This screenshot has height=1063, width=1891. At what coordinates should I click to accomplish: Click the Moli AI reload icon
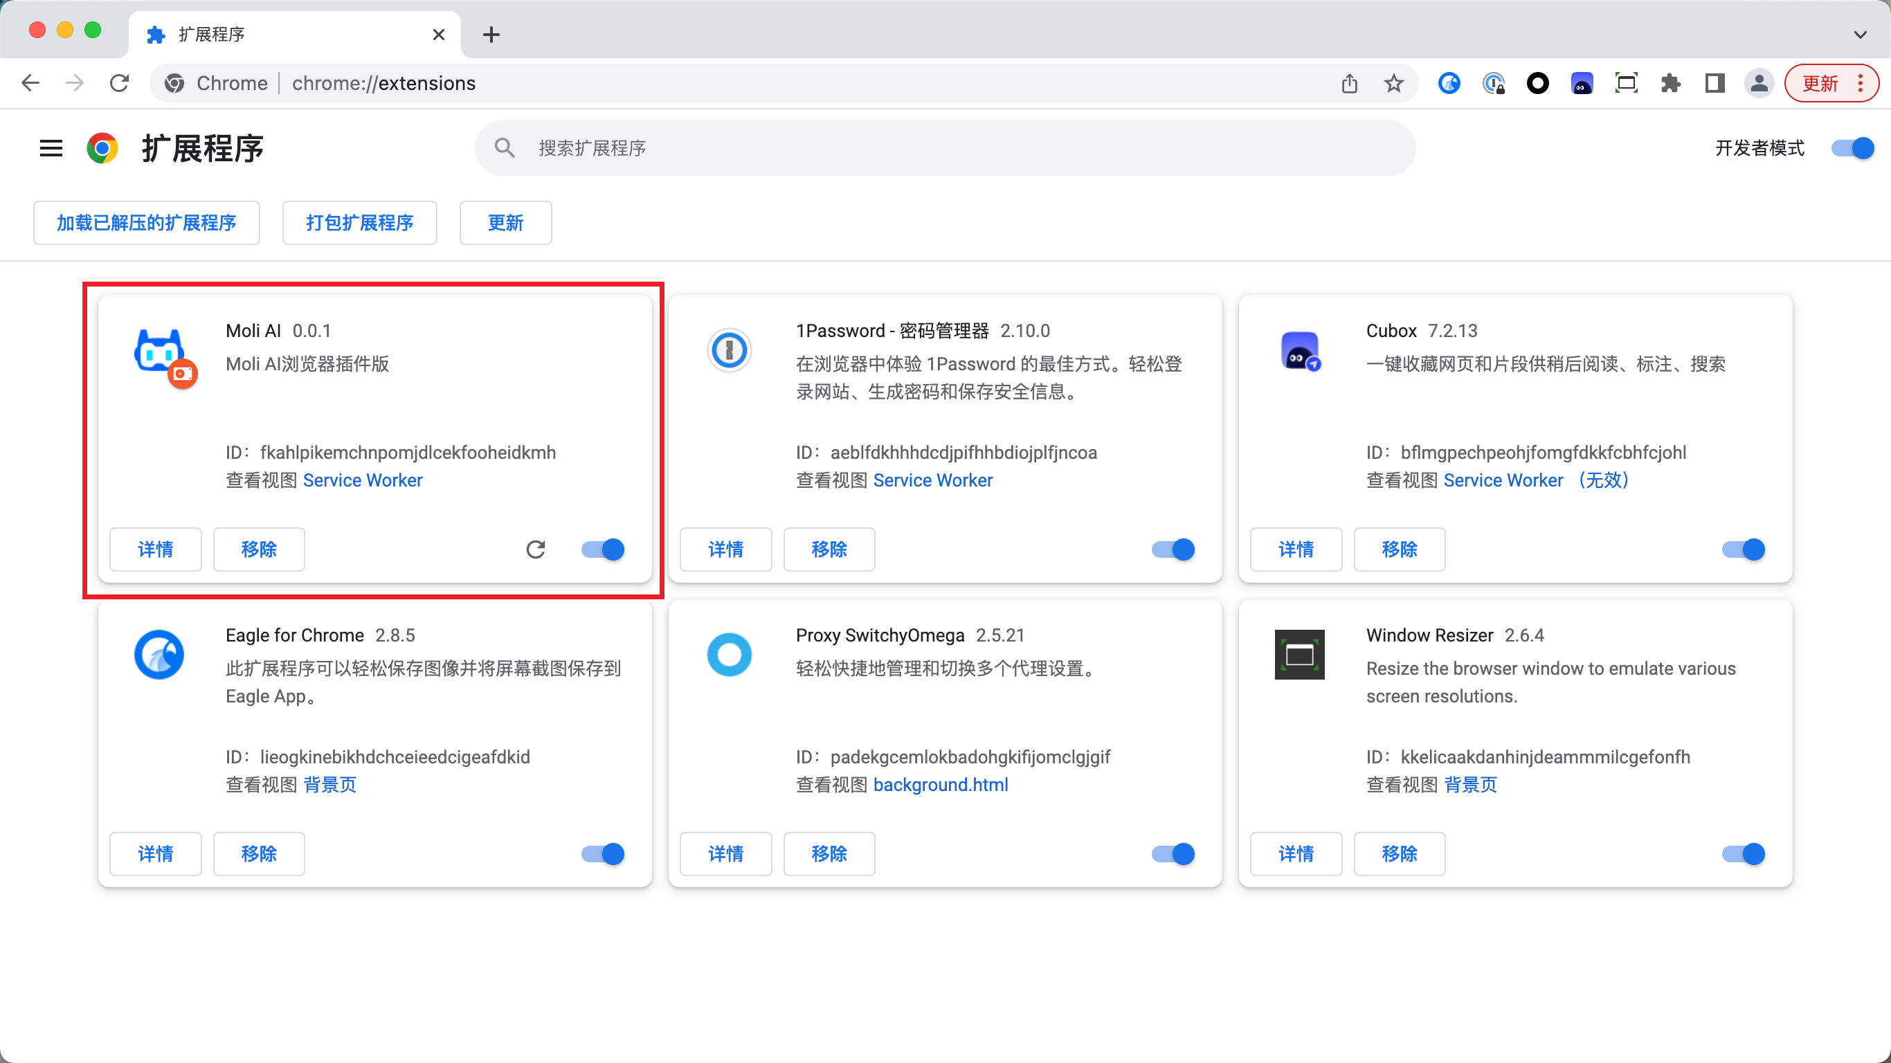click(x=535, y=549)
